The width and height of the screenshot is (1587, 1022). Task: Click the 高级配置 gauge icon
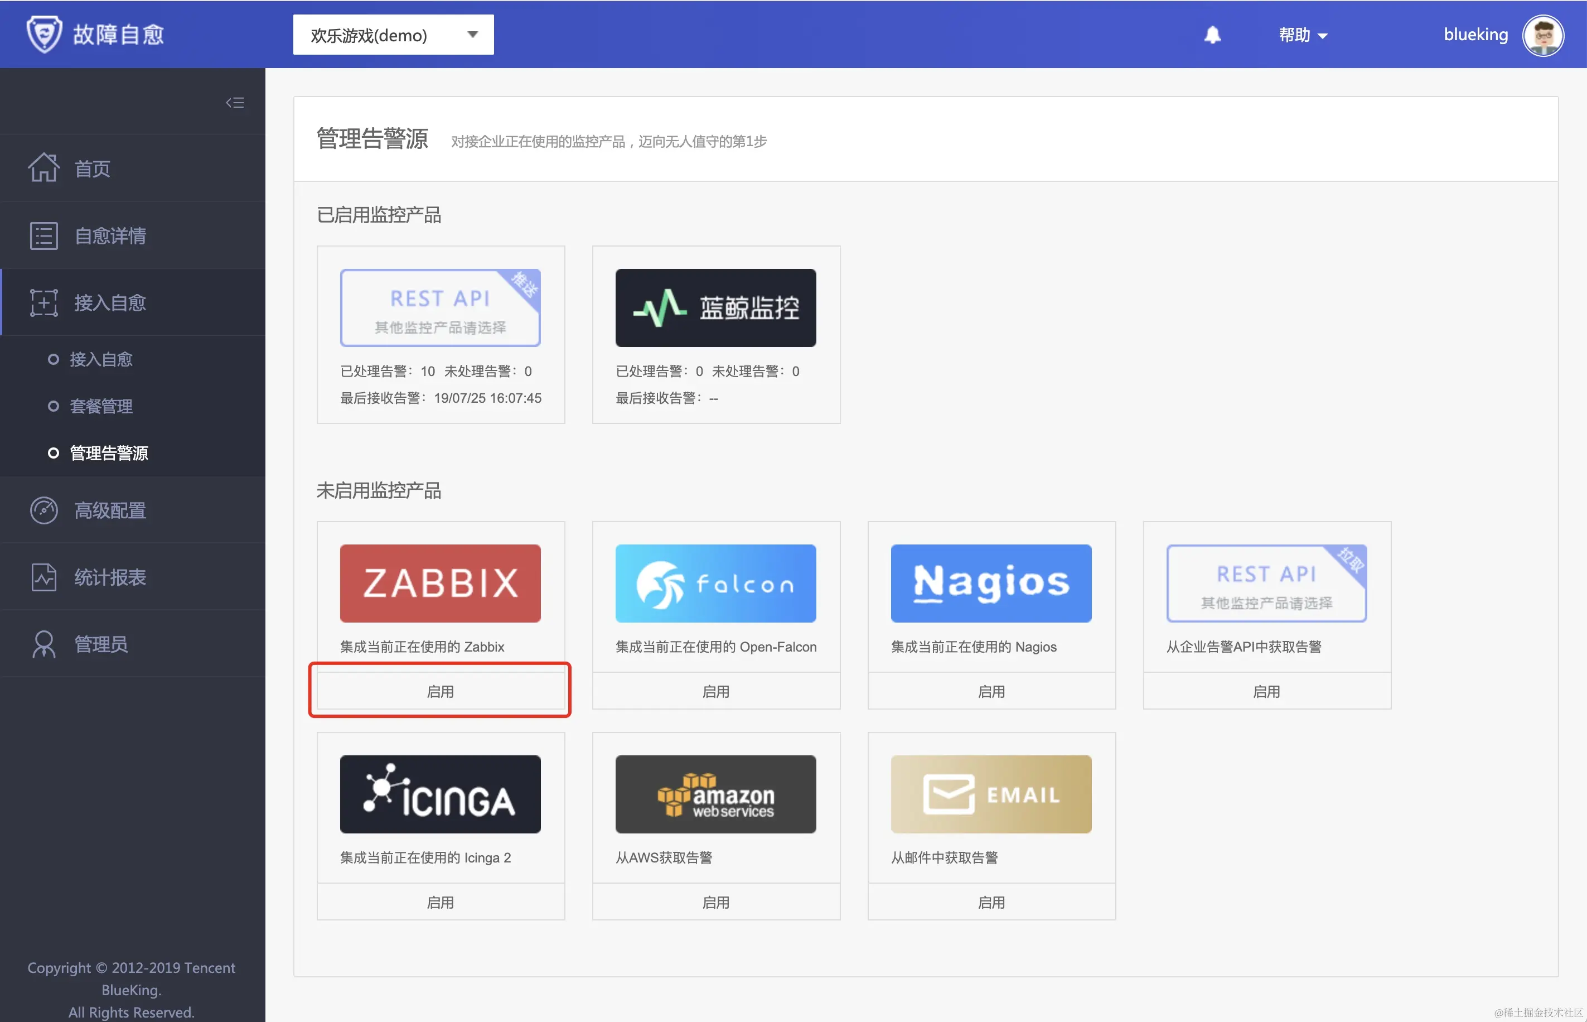pos(43,510)
